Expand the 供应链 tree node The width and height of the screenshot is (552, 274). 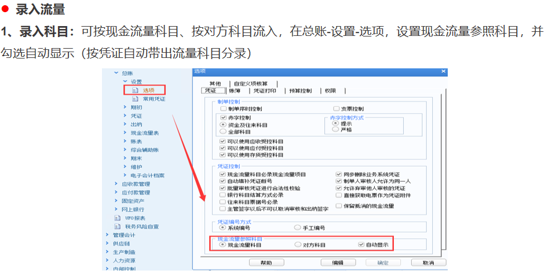(x=107, y=243)
